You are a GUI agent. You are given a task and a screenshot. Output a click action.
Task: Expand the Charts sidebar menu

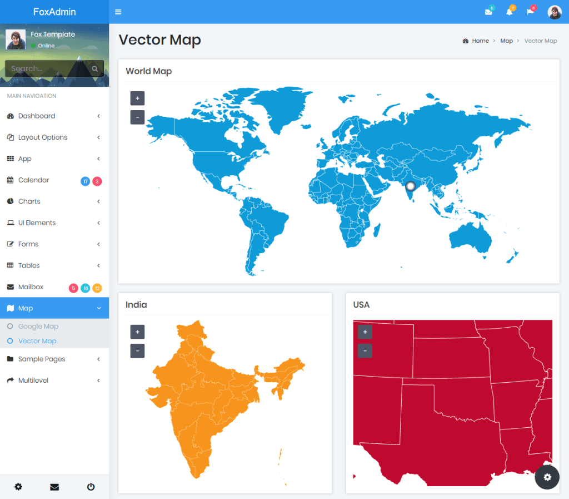coord(54,201)
